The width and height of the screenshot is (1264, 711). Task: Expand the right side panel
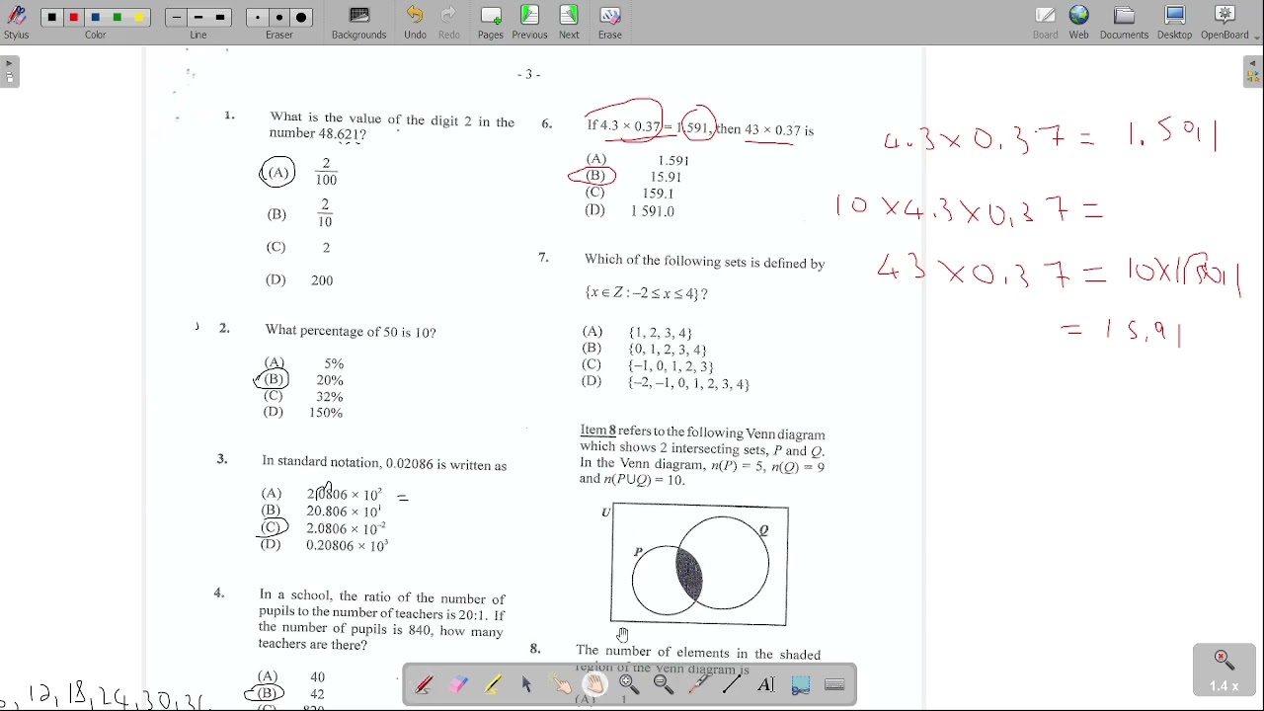pyautogui.click(x=1253, y=72)
